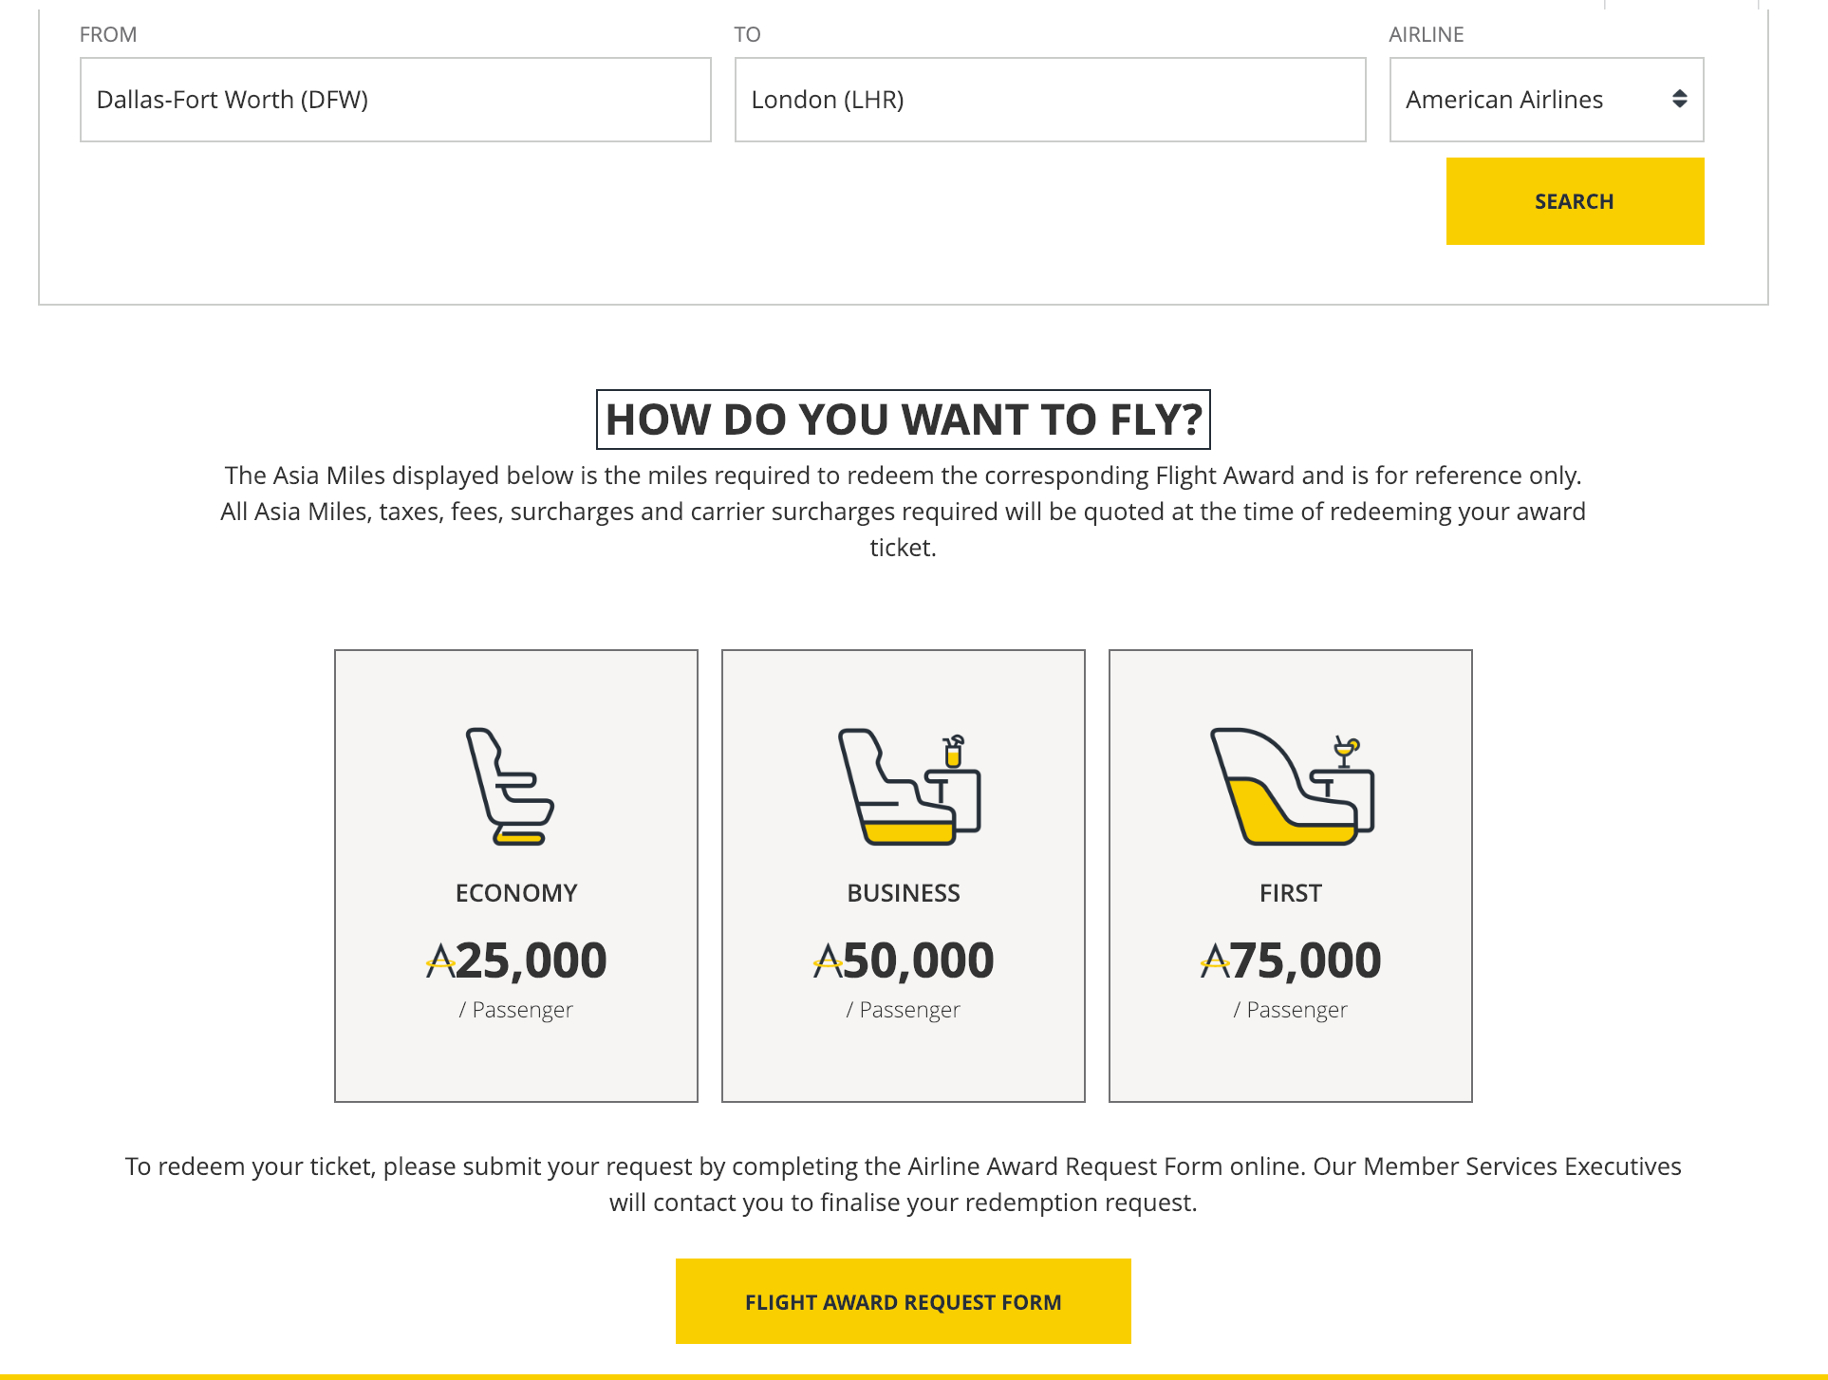Click the AIRLINE field label
This screenshot has width=1828, height=1380.
click(1426, 35)
